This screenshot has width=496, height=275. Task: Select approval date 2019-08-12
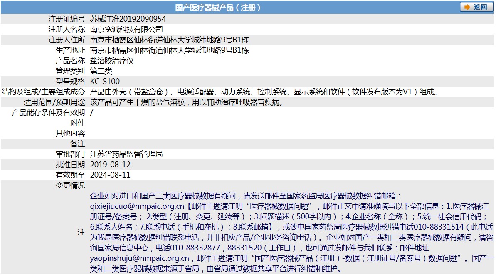(110, 165)
